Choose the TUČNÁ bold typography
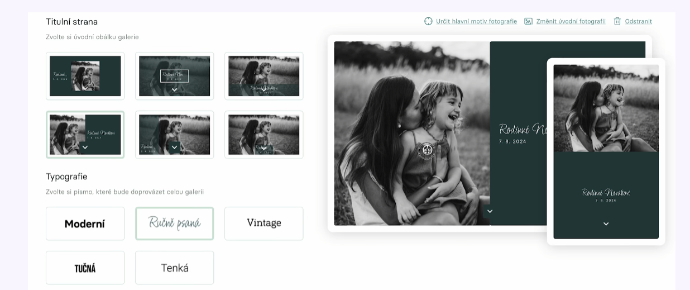Screen dimensions: 690x290 tap(85, 268)
